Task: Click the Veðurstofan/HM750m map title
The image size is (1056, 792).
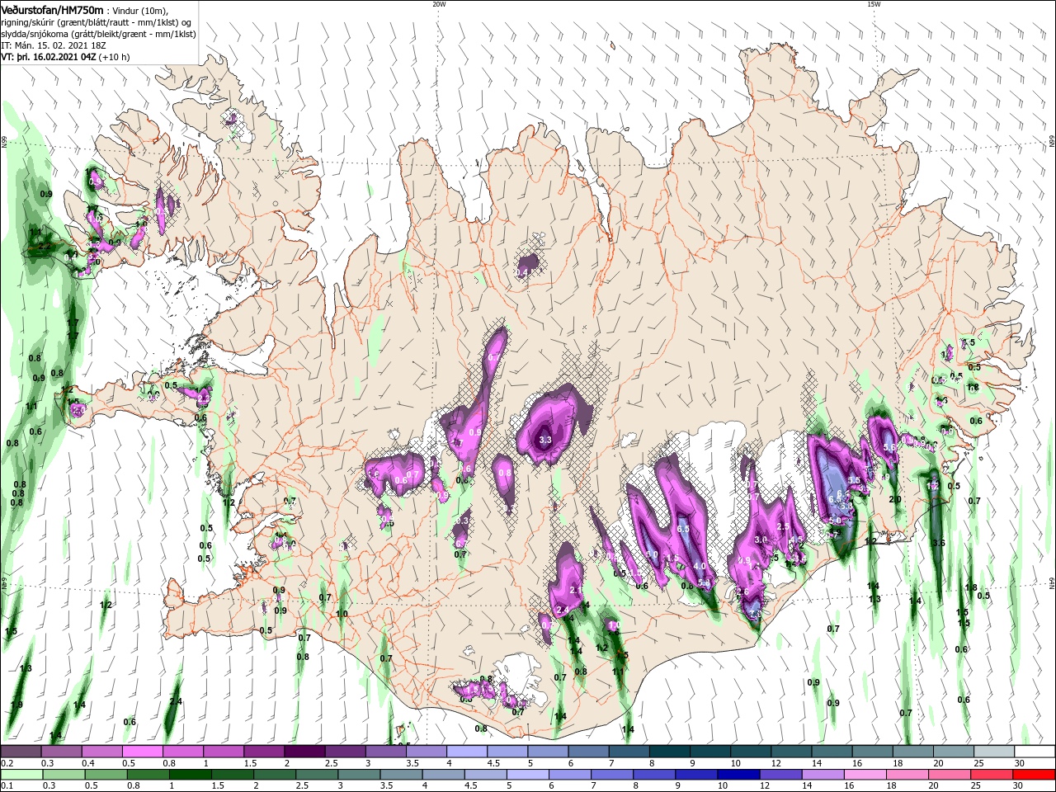Action: (53, 9)
